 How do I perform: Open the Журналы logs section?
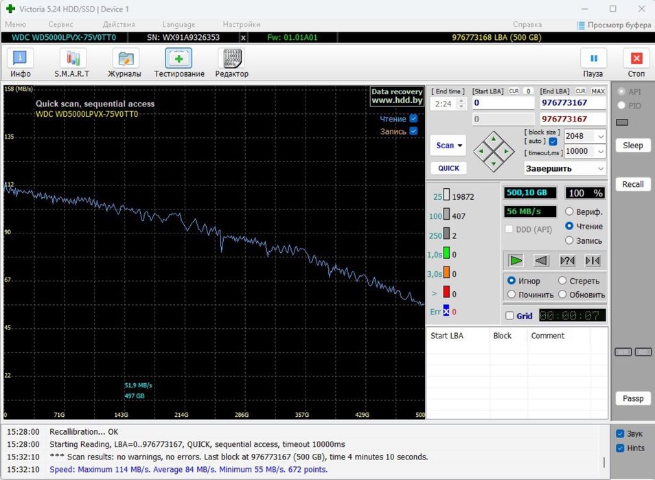(x=124, y=62)
